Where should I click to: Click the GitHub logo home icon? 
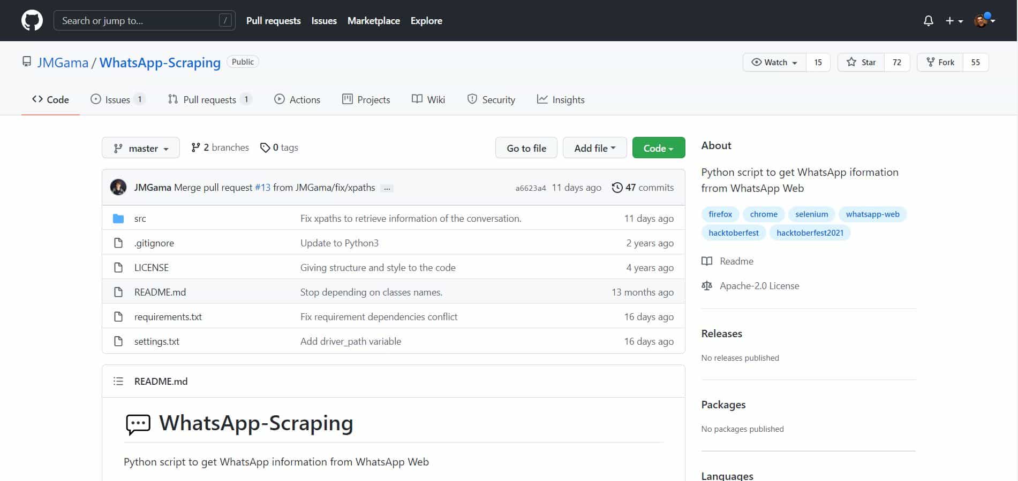click(32, 21)
